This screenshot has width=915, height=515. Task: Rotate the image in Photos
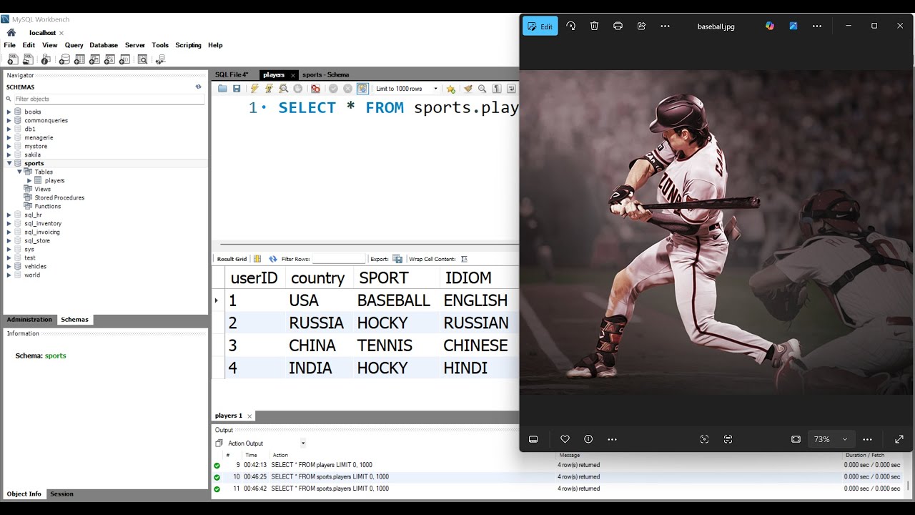point(570,26)
